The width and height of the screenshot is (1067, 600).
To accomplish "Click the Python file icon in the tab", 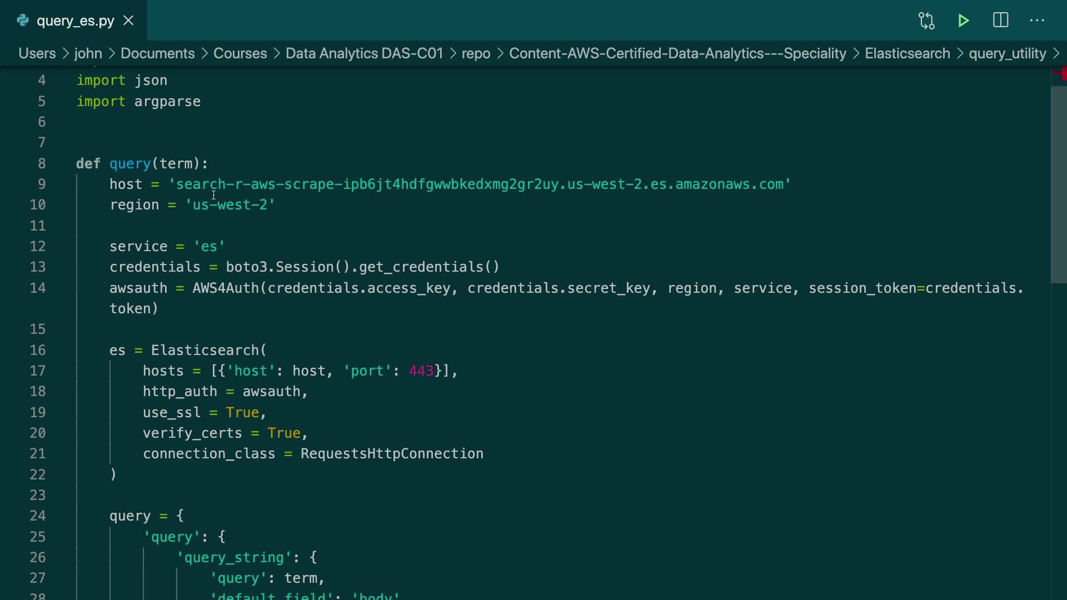I will pos(23,21).
